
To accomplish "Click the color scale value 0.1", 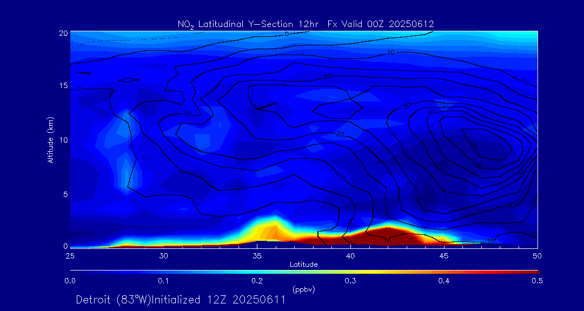I will [163, 281].
